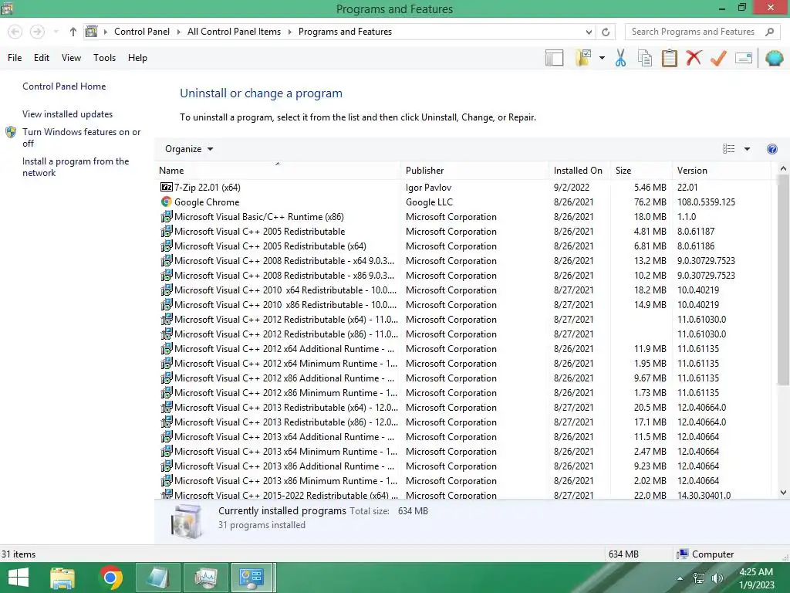Open File Explorer from taskbar
790x593 pixels.
pos(62,578)
